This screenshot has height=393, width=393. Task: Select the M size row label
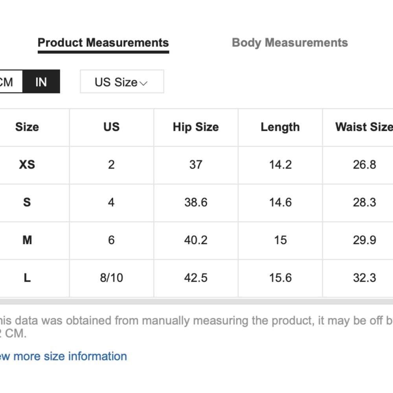coord(27,240)
